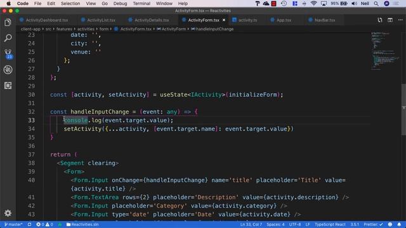Viewport: 406px width, 228px height.
Task: Open the Debug menu
Action: [120, 4]
